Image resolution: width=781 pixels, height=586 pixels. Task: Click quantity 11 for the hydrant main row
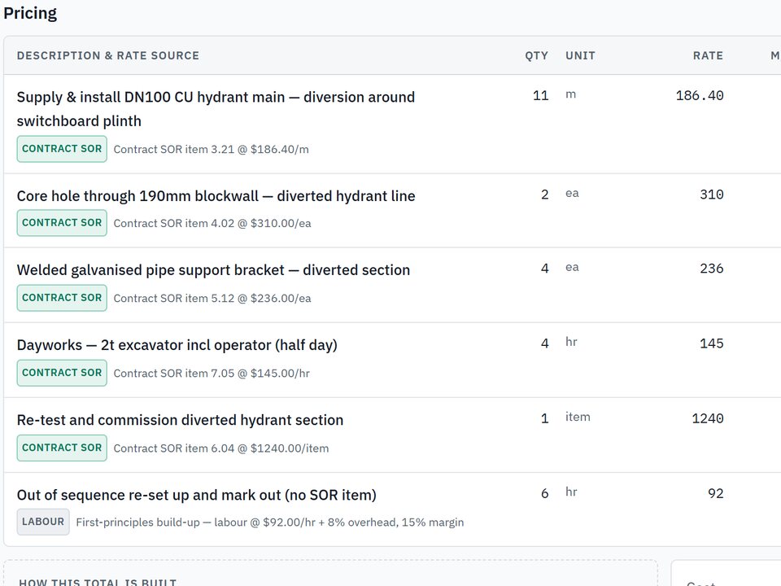pos(540,96)
